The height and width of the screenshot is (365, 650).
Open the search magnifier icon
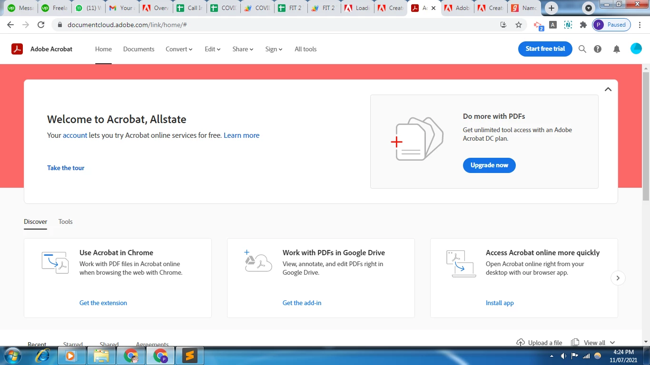tap(582, 49)
